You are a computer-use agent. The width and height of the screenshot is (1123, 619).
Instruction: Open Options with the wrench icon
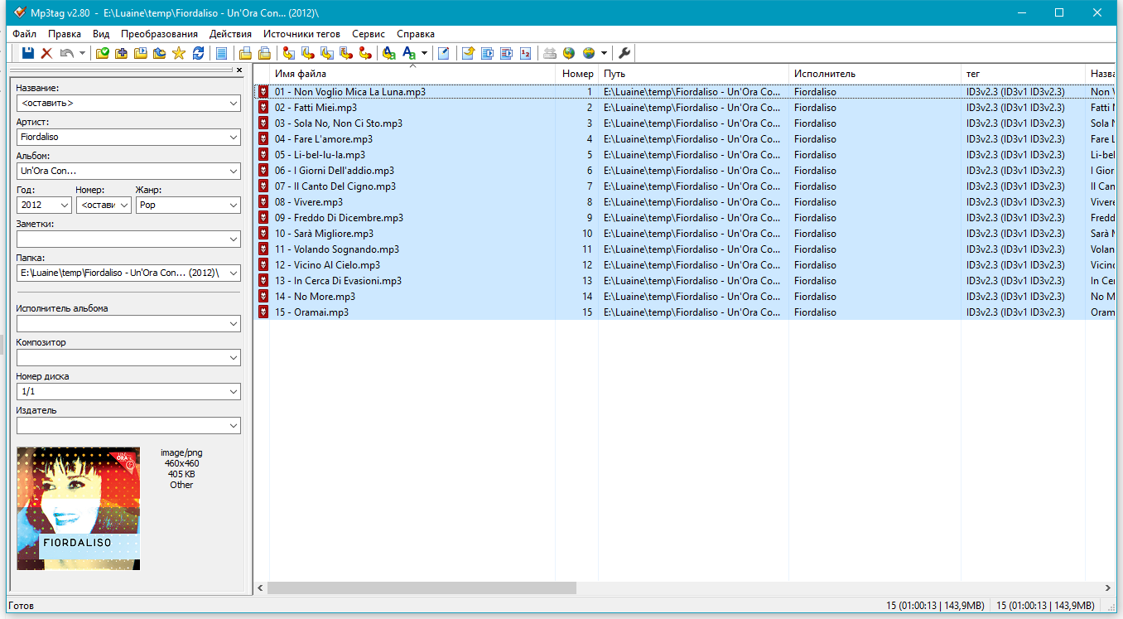click(624, 53)
